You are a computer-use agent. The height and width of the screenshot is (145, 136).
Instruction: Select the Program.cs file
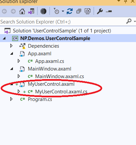pos(40,99)
